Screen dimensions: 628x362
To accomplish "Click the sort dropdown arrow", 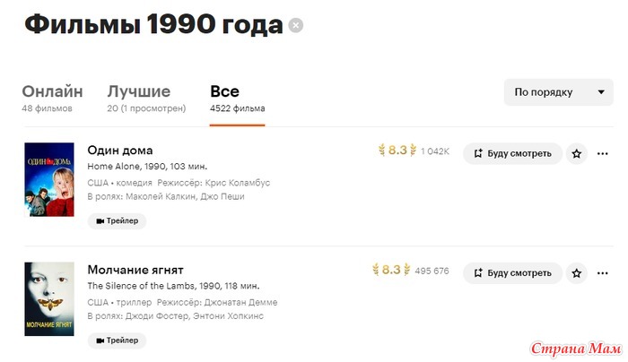I will (601, 92).
